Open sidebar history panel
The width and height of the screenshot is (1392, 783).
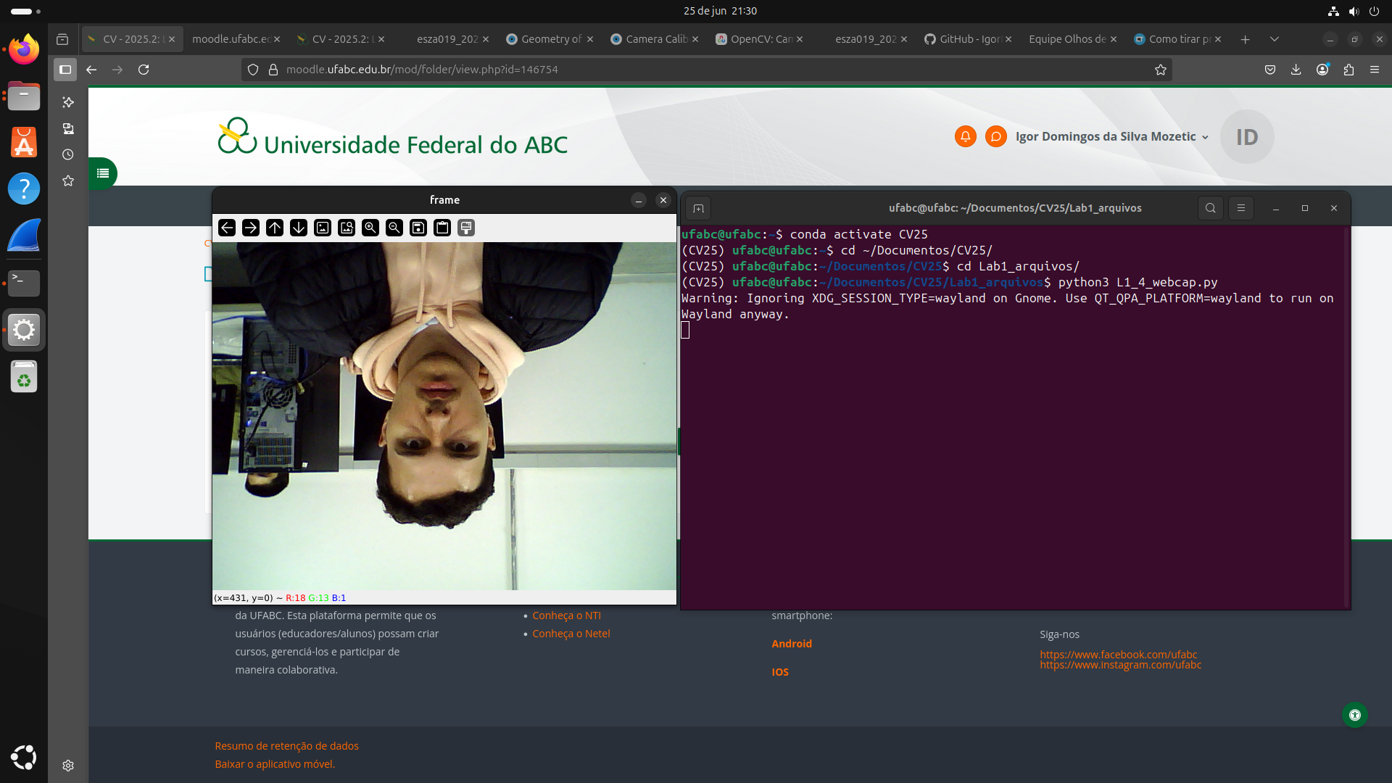tap(68, 154)
